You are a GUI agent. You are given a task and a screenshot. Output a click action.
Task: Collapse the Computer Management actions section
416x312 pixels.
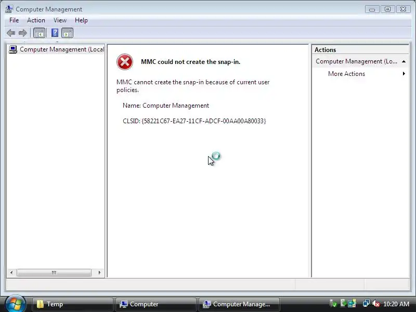click(404, 61)
